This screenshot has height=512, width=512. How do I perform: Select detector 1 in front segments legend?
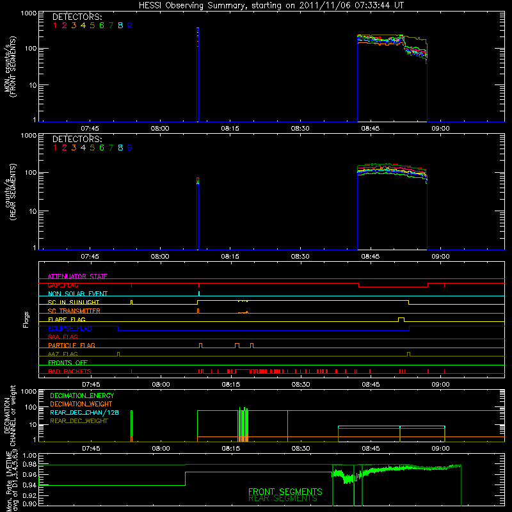coord(55,26)
